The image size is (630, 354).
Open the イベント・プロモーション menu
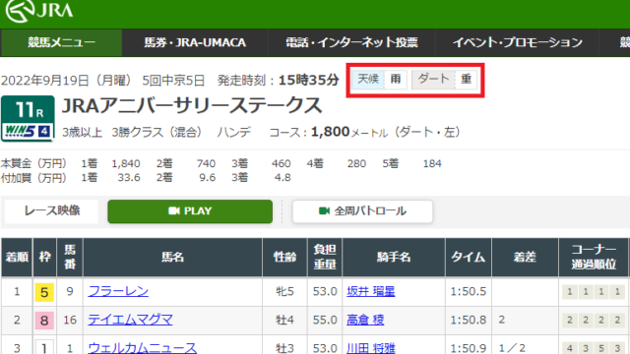tap(518, 42)
